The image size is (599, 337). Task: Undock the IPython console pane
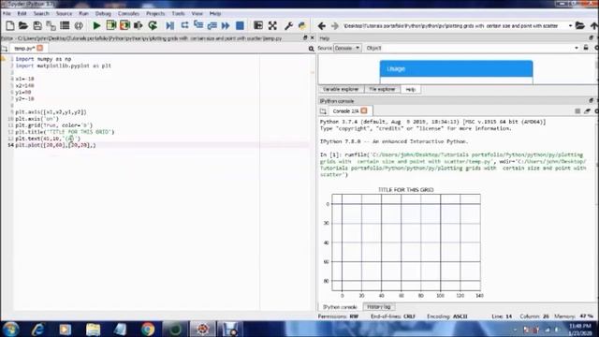click(x=591, y=100)
